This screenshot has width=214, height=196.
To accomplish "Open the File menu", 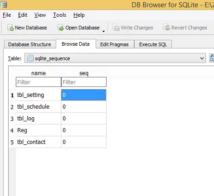I will coord(7,15).
